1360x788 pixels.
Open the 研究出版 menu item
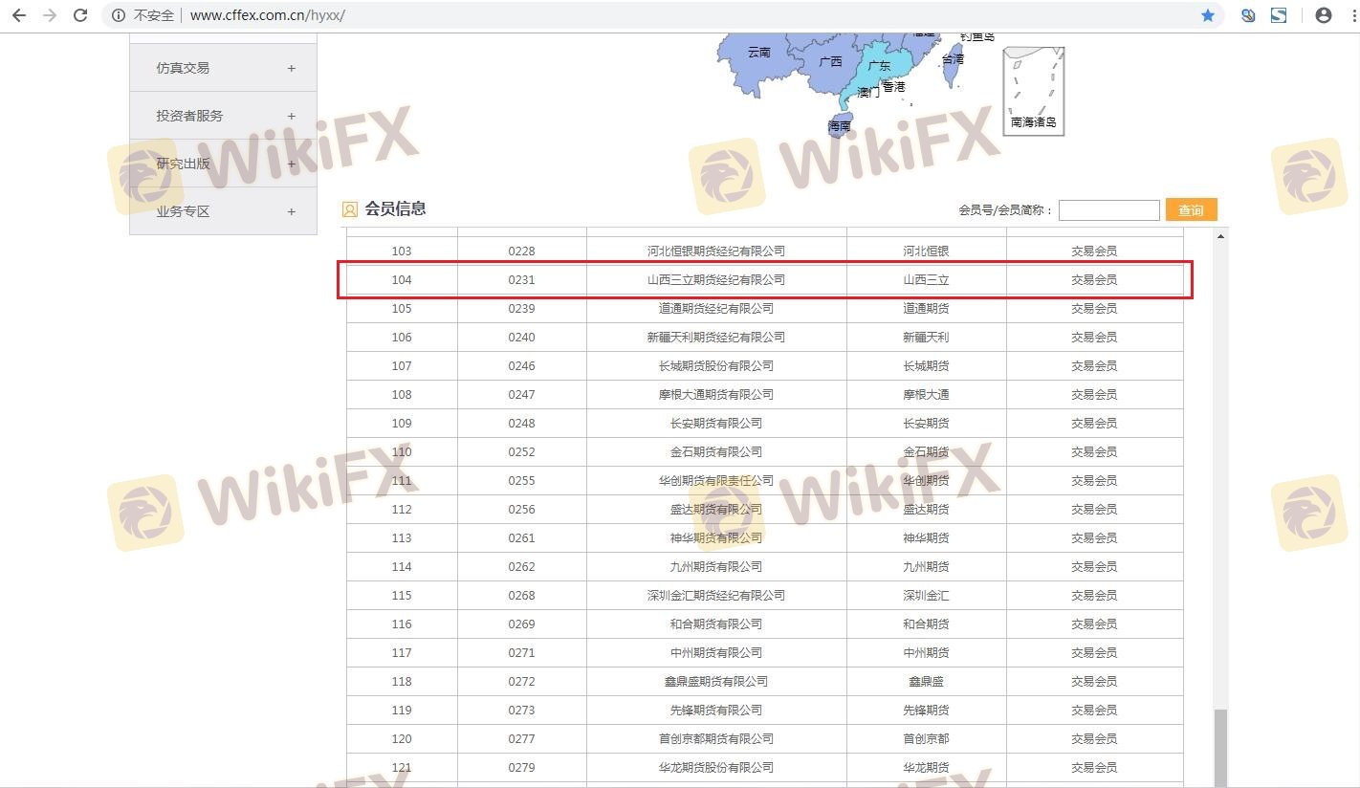[184, 164]
